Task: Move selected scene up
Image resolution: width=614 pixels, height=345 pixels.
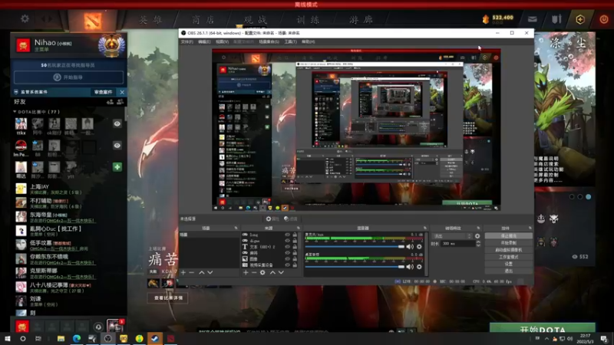Action: 201,272
